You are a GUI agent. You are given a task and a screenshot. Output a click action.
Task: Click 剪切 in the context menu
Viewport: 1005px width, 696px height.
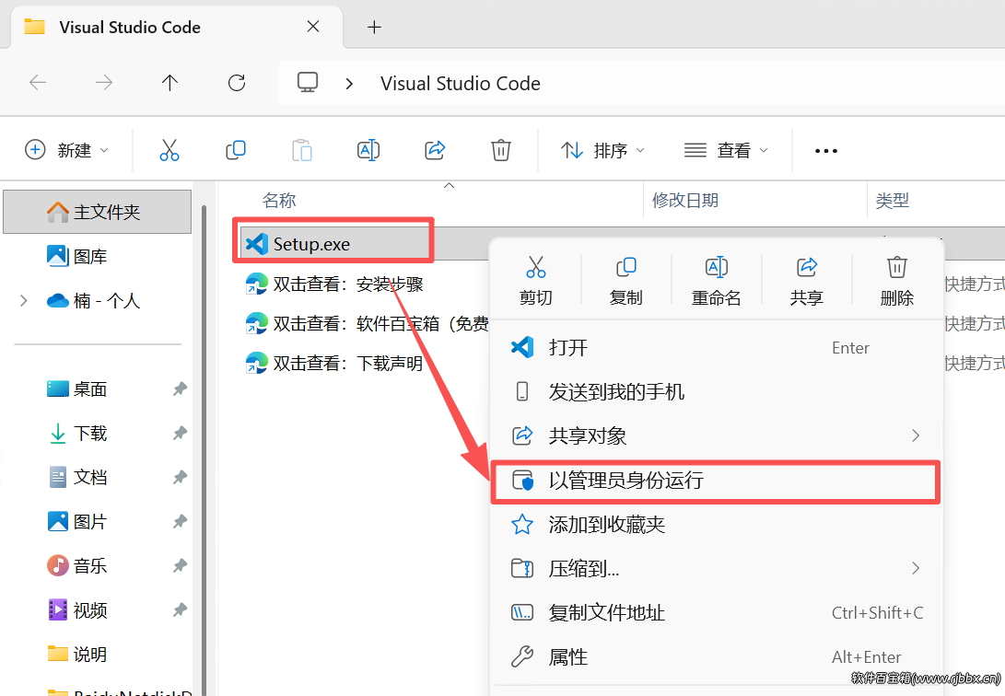point(536,281)
